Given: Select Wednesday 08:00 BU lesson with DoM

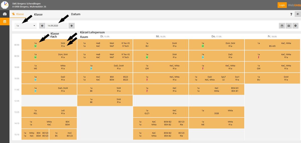Looking at the screenshot, I should point(161,45).
